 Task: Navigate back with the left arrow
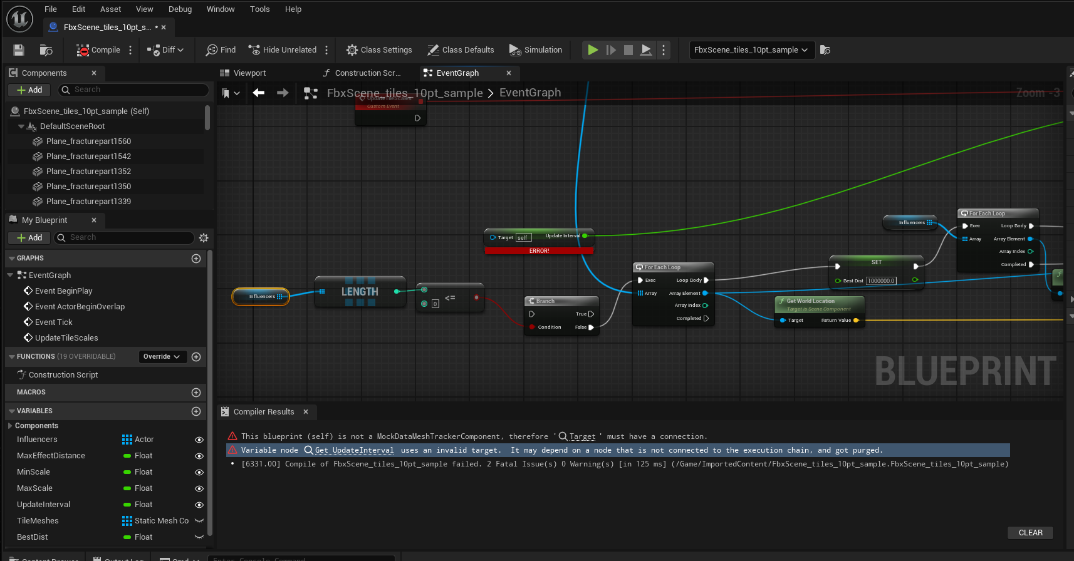click(259, 93)
